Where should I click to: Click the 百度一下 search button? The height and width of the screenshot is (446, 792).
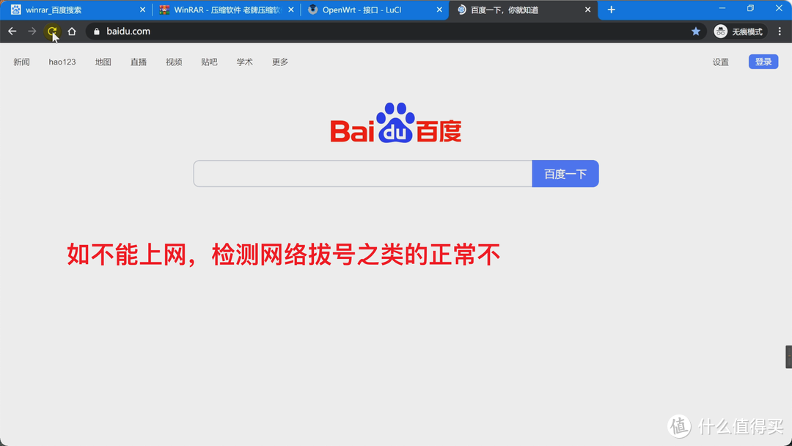[x=565, y=174]
